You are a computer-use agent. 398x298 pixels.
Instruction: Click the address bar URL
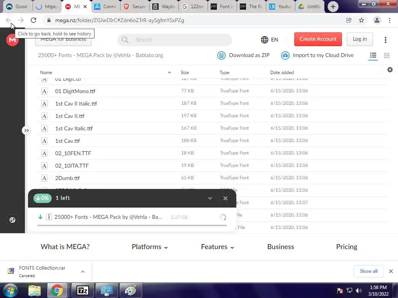point(120,20)
